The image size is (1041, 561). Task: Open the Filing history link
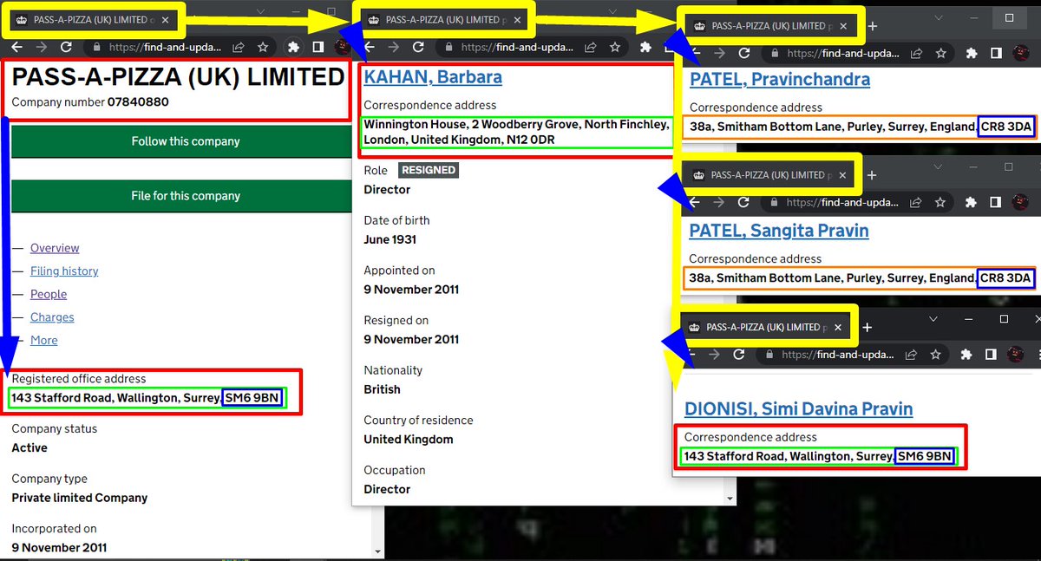pos(64,271)
